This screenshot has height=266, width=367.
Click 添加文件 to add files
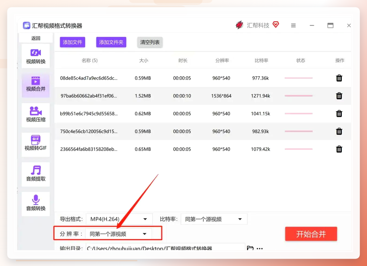pos(73,42)
